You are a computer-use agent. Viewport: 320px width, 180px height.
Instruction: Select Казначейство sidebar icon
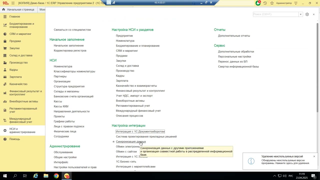tap(5, 84)
